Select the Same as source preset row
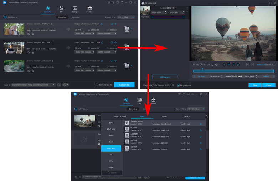Image resolution: width=278 pixels, height=181 pixels. (164, 123)
